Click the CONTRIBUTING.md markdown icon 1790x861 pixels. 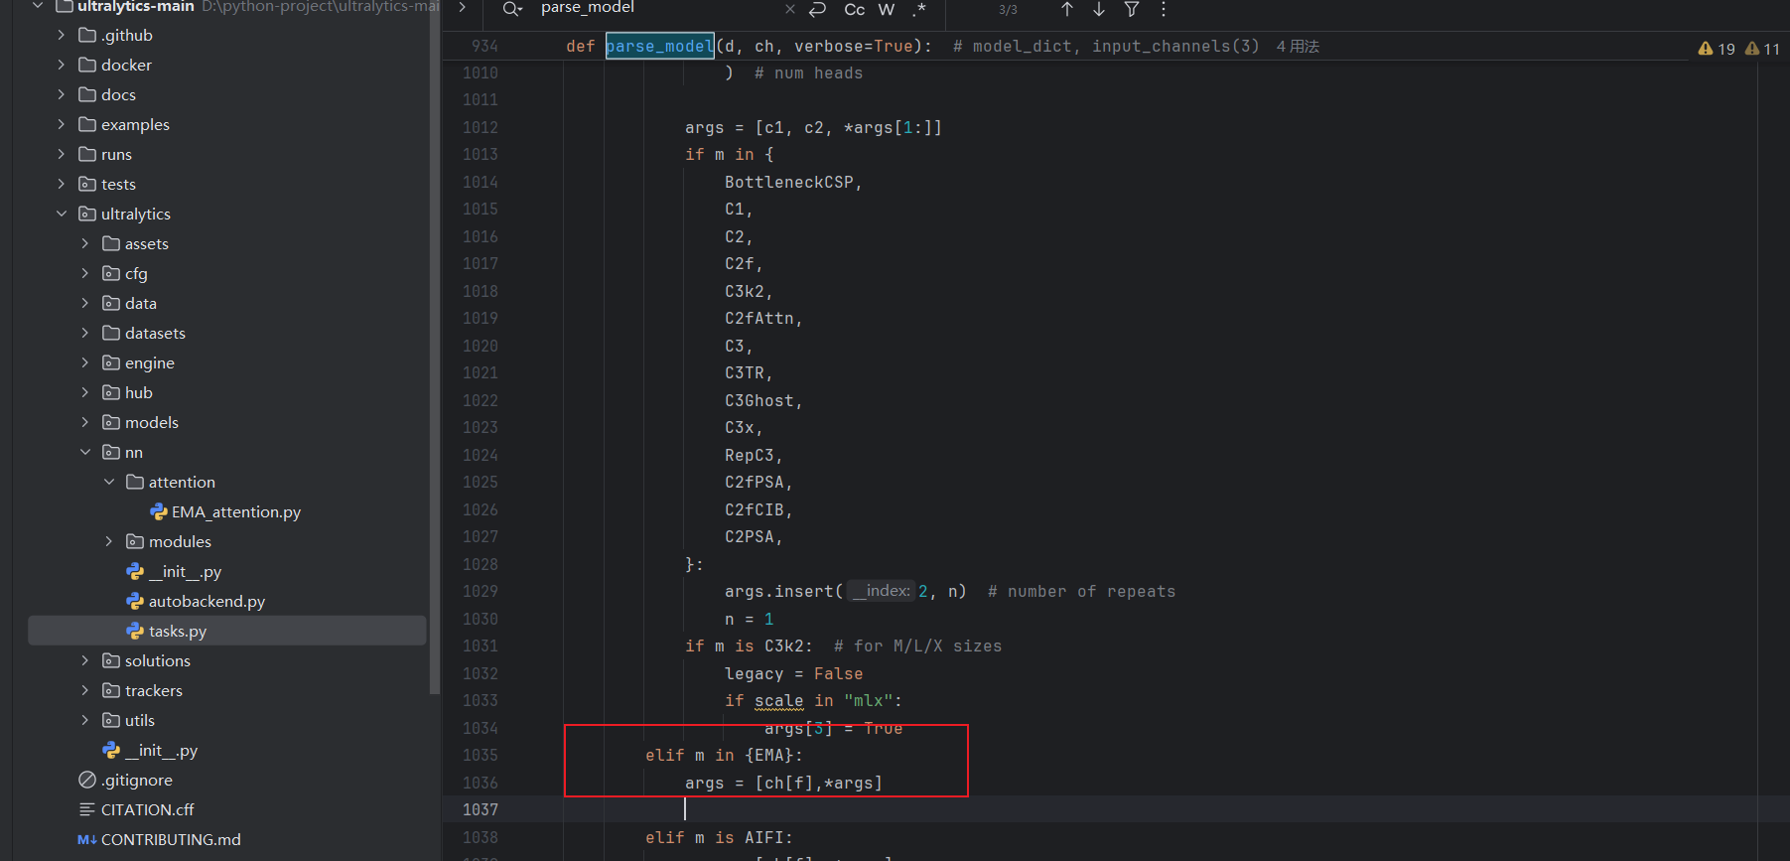coord(87,839)
